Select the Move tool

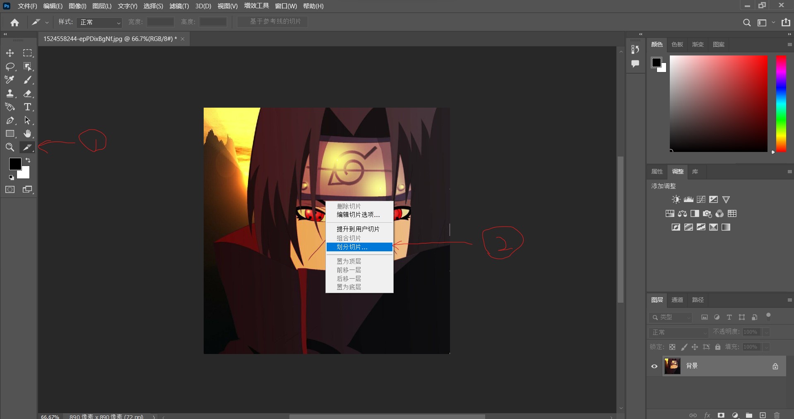coord(10,53)
